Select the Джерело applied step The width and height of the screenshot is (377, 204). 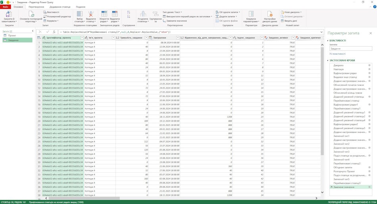point(350,65)
